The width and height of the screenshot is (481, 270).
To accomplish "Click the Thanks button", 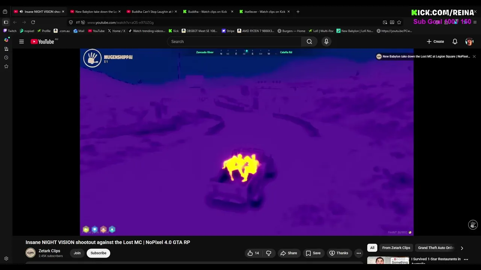I will [339, 253].
